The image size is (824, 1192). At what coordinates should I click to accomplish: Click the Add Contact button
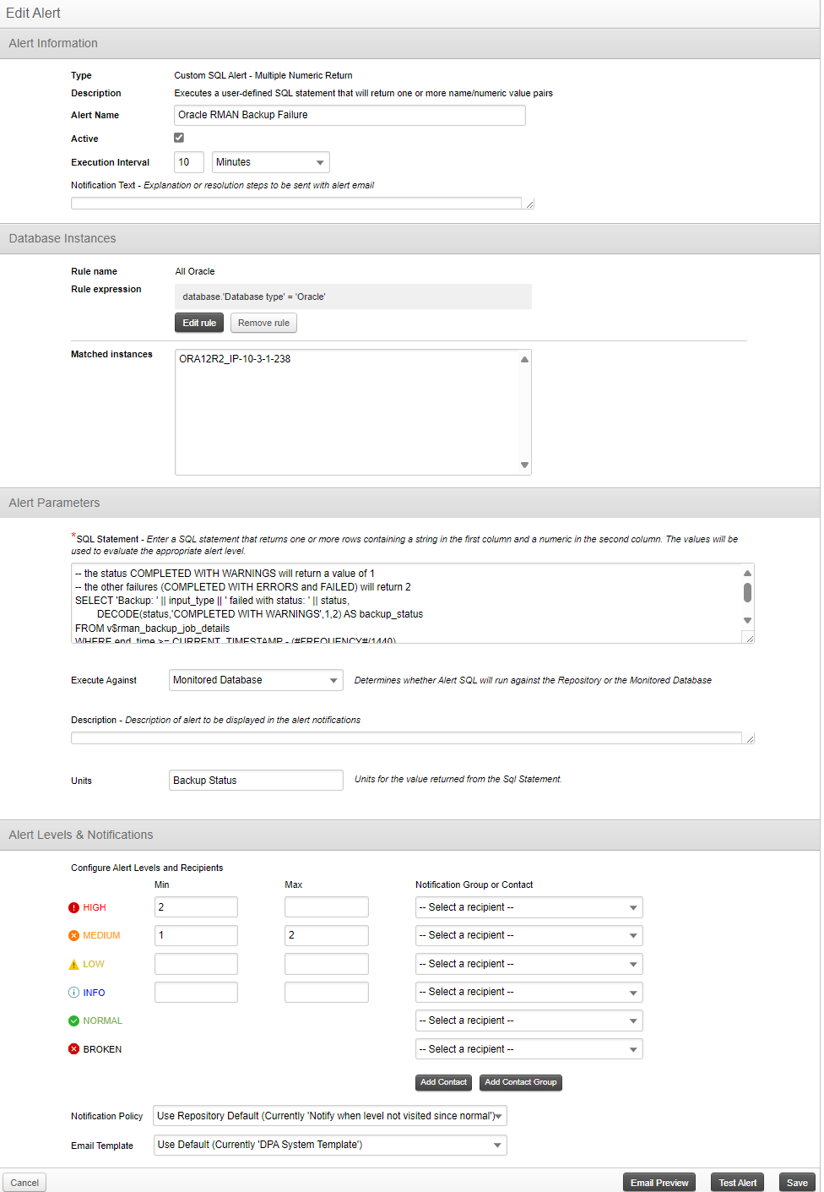click(x=443, y=1082)
